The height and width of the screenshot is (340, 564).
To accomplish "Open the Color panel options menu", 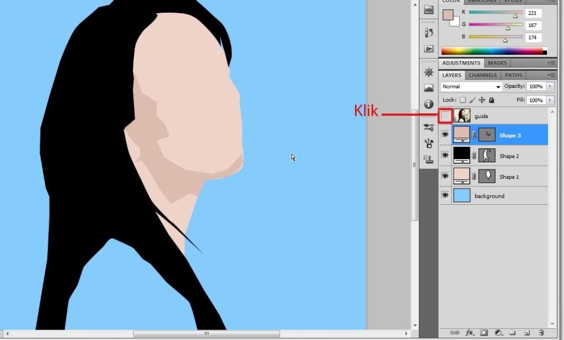I will (x=551, y=2).
